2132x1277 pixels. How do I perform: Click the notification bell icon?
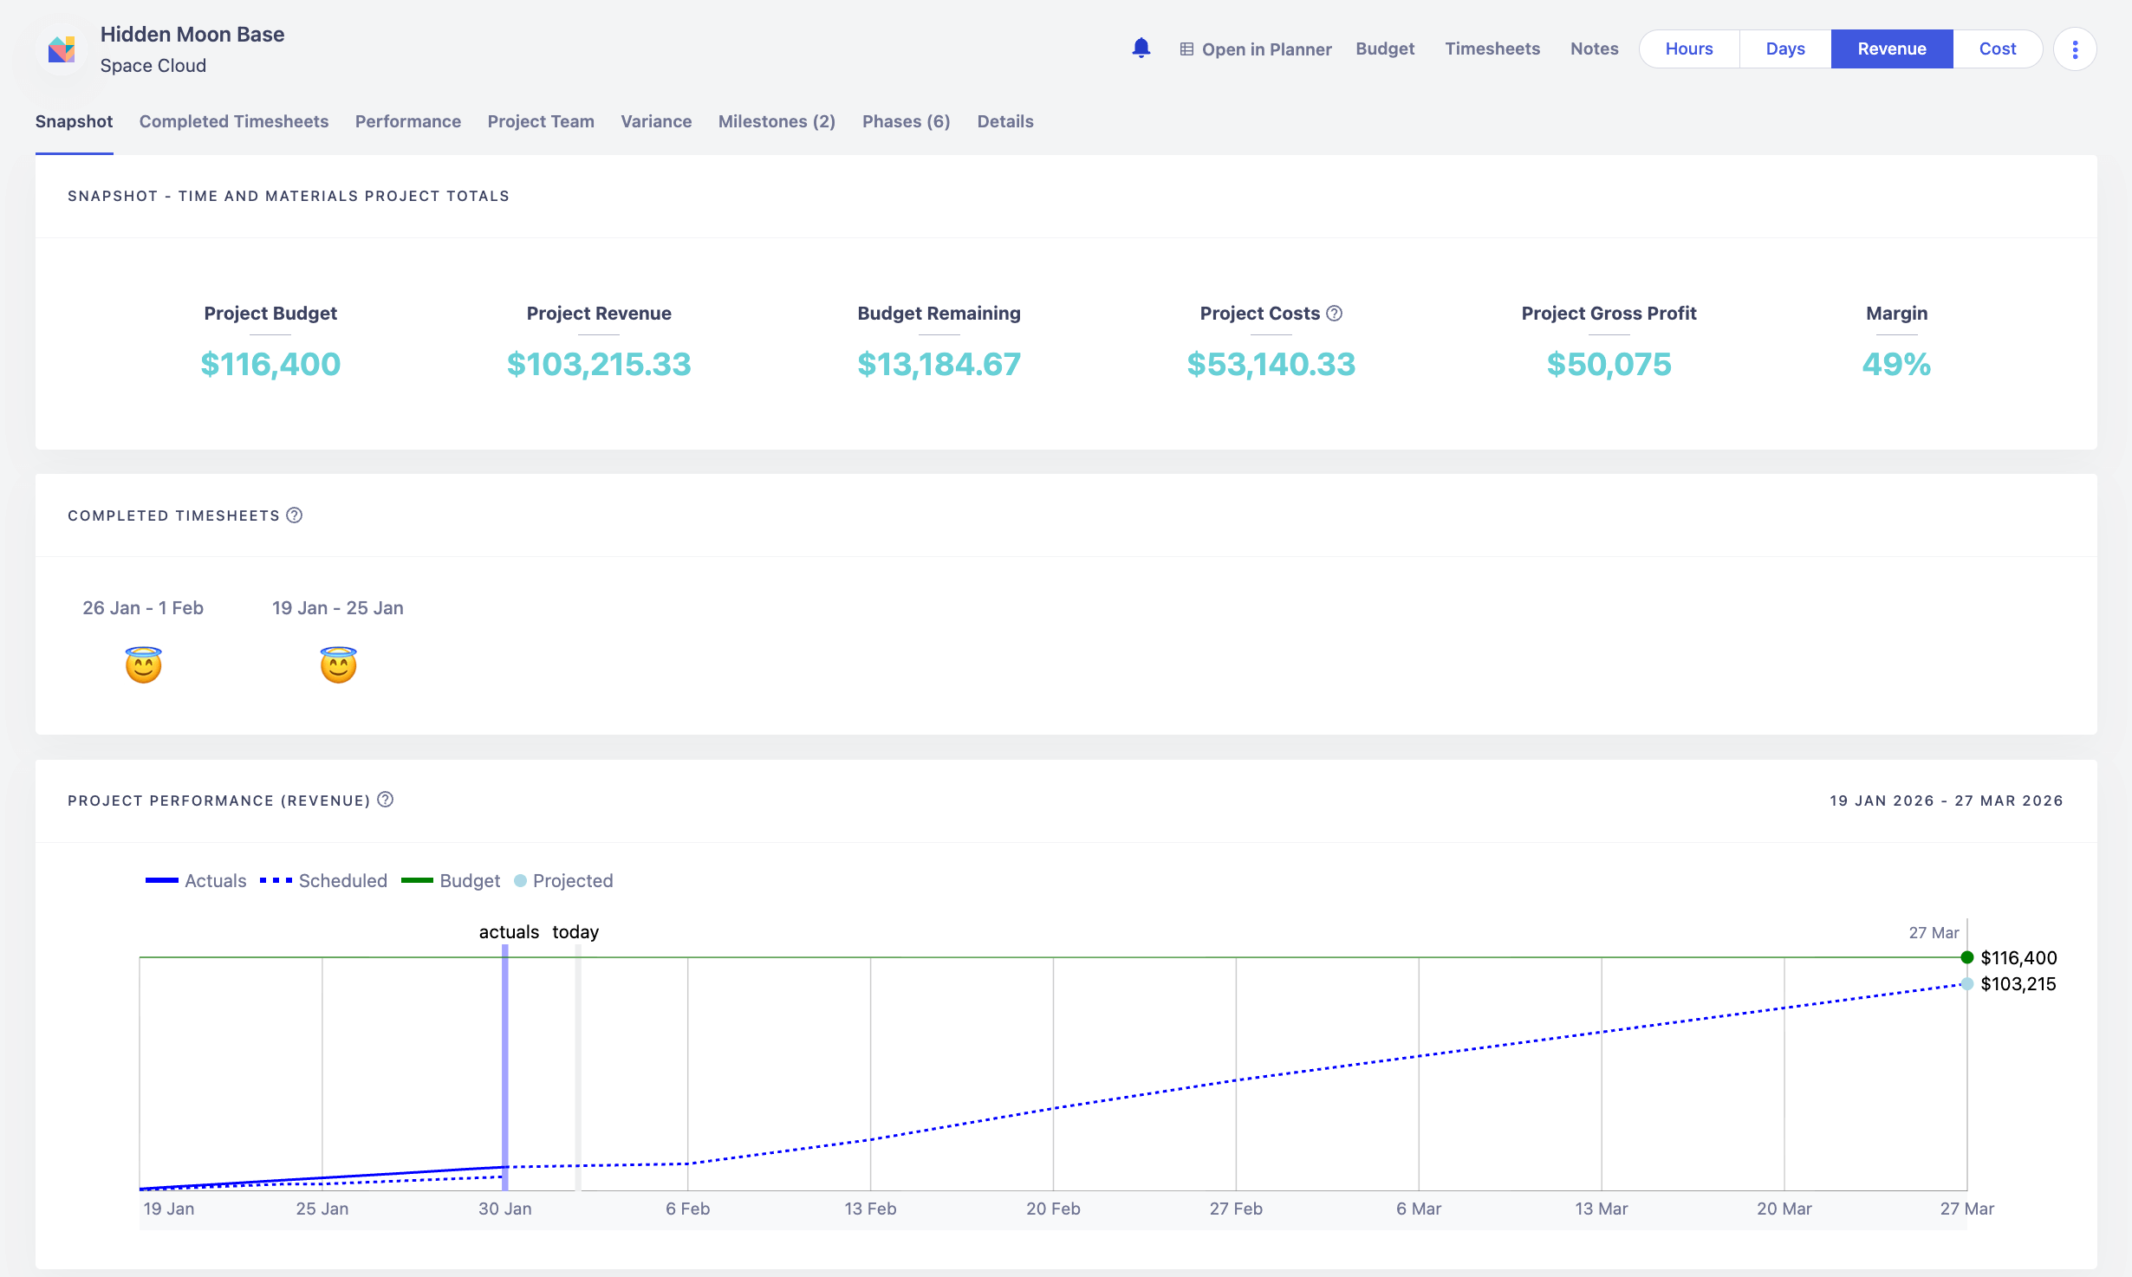(x=1141, y=49)
